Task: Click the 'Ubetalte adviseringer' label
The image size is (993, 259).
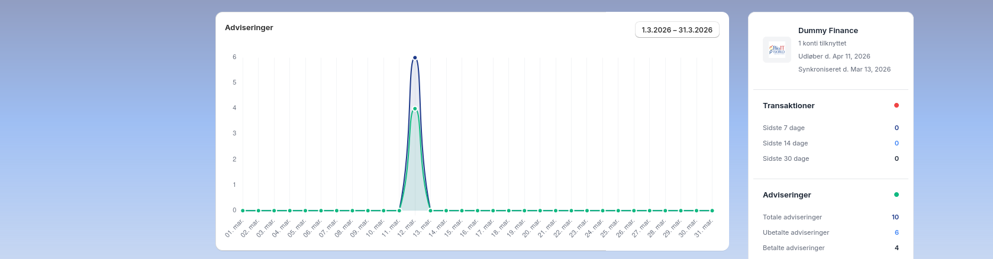Action: [x=796, y=232]
